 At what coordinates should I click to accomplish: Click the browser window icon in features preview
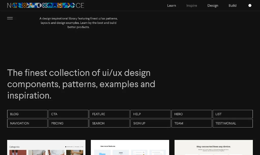coord(121,153)
